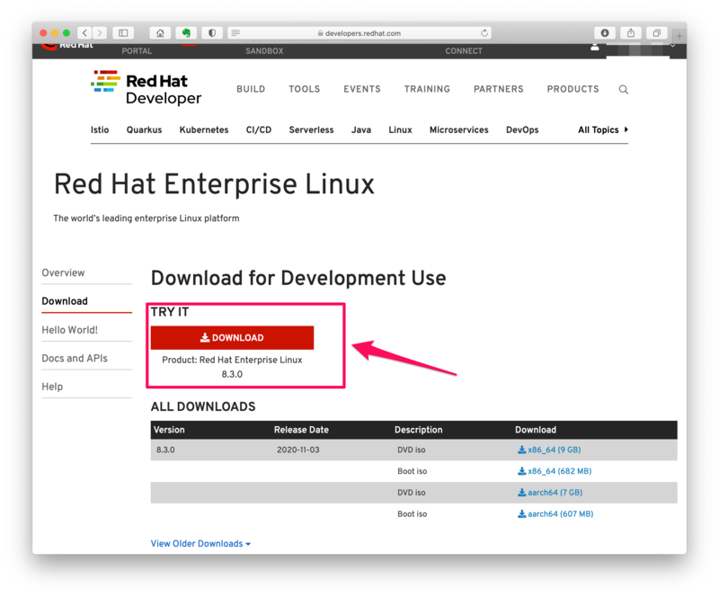The image size is (719, 597).
Task: Open the TOOLS menu
Action: coord(305,89)
